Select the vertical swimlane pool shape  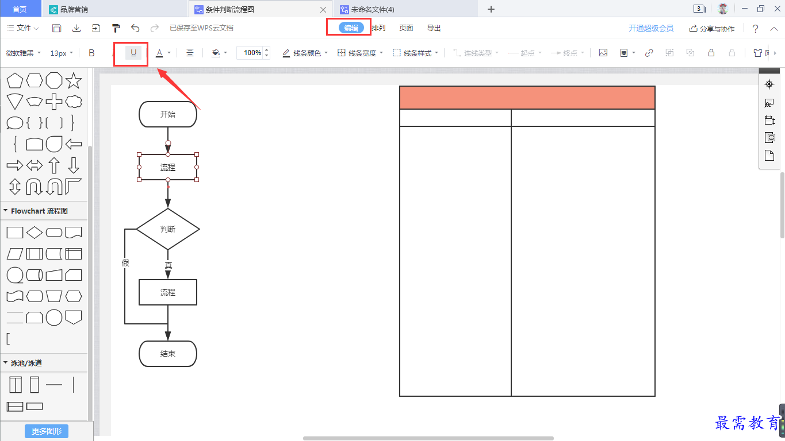pyautogui.click(x=15, y=385)
